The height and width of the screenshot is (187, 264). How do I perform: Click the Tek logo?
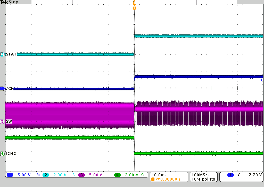pyautogui.click(x=4, y=2)
